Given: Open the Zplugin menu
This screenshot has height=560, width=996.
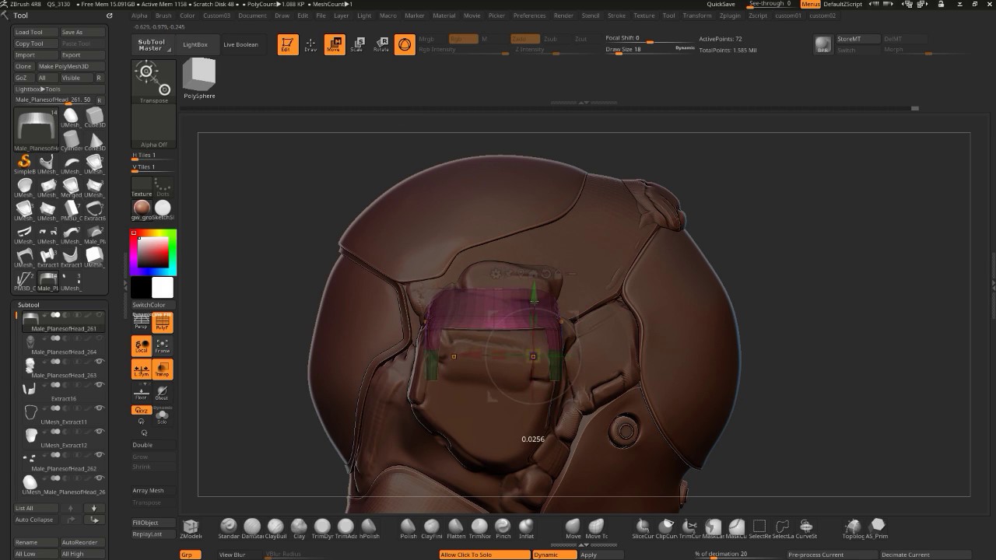Looking at the screenshot, I should coord(730,16).
